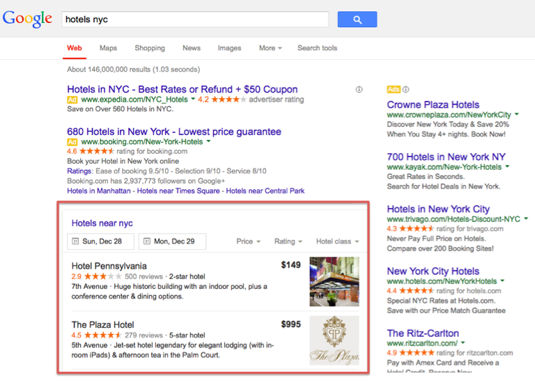The height and width of the screenshot is (387, 535).
Task: Click the Google logo
Action: point(27,19)
